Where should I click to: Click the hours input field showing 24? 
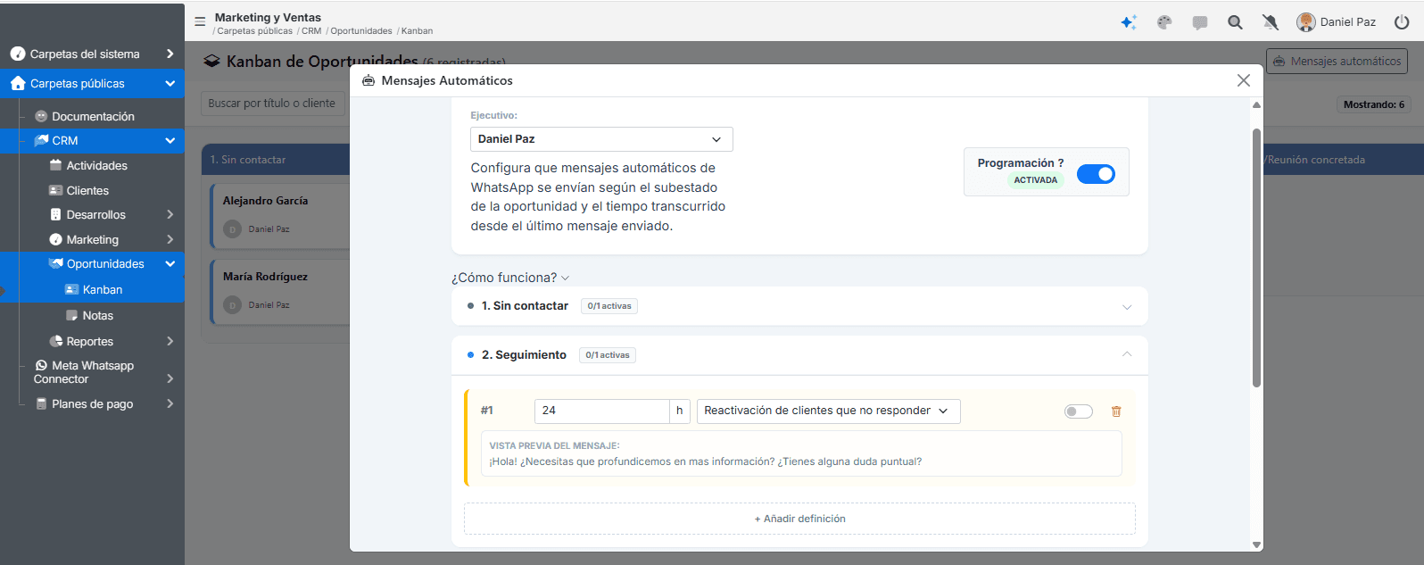(602, 411)
